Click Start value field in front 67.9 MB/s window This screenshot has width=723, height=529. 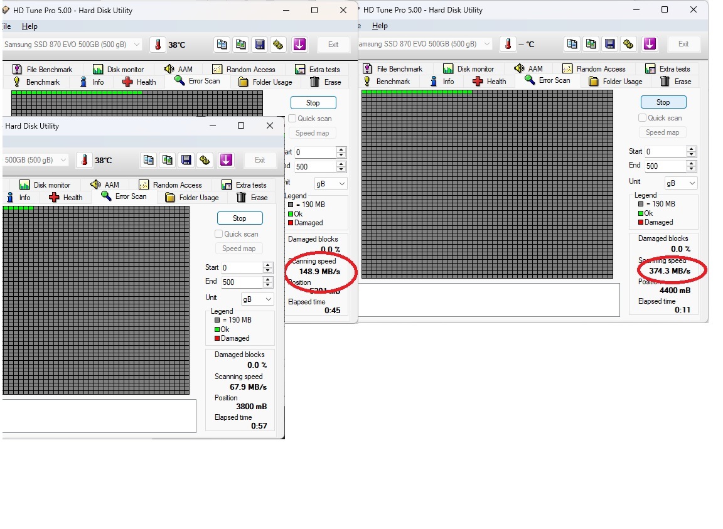(x=242, y=267)
